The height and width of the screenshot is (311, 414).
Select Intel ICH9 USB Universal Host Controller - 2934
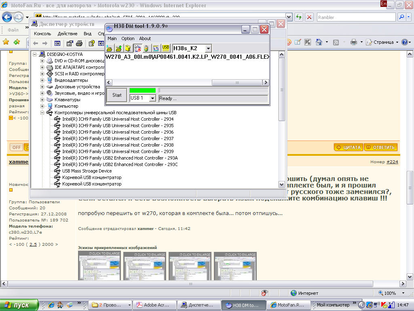(x=118, y=119)
